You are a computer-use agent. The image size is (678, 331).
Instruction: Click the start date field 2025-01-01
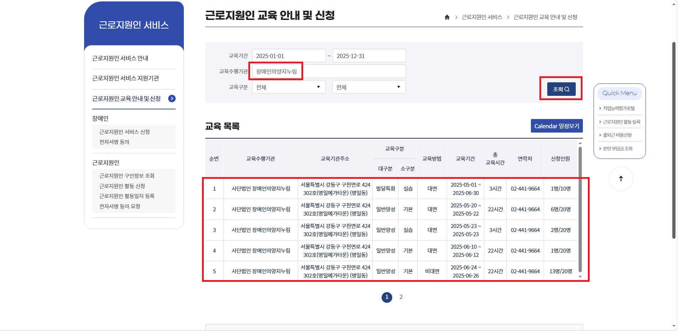[x=289, y=56]
